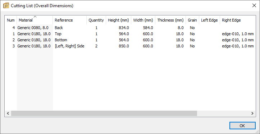Click the quantity 2 cell
The image size is (260, 134).
click(x=96, y=46)
